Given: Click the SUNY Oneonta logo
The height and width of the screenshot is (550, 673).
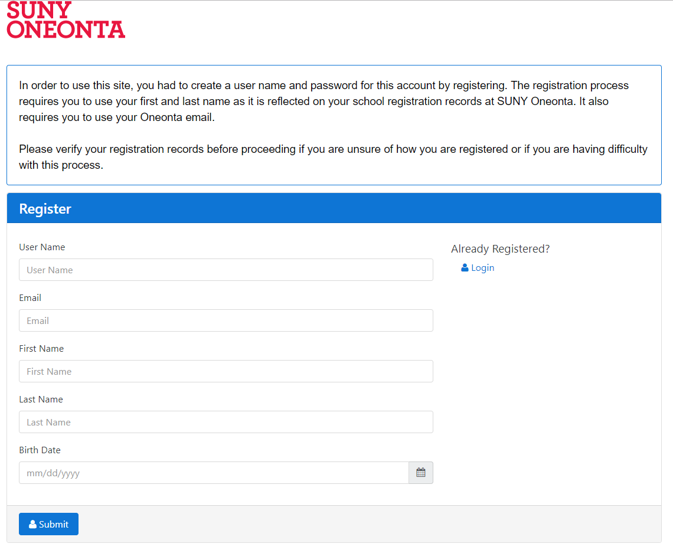Looking at the screenshot, I should click(66, 19).
